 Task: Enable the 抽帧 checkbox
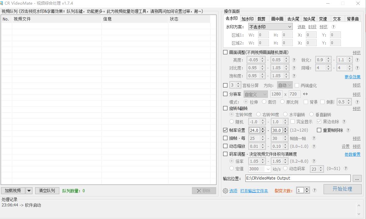[225, 138]
